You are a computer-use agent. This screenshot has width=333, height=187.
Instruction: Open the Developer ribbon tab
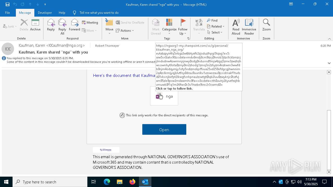coord(45,13)
